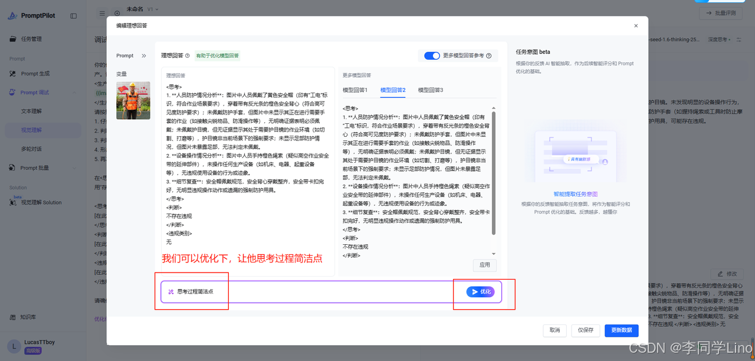Switch to 模型回答1 tab
This screenshot has height=361, width=755.
pyautogui.click(x=355, y=90)
